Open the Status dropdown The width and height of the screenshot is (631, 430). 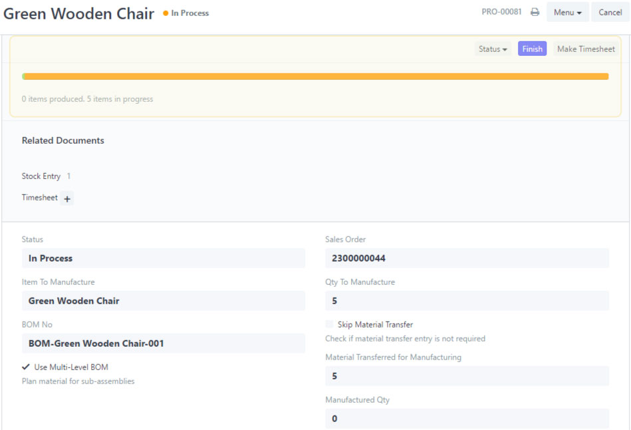click(493, 49)
